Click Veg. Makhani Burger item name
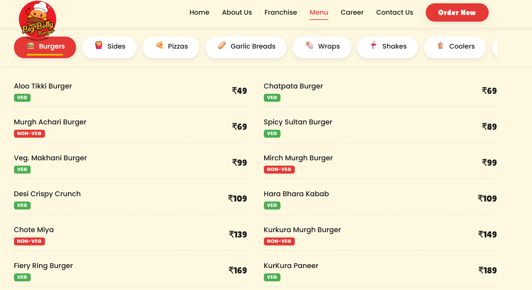The image size is (532, 290). 50,158
